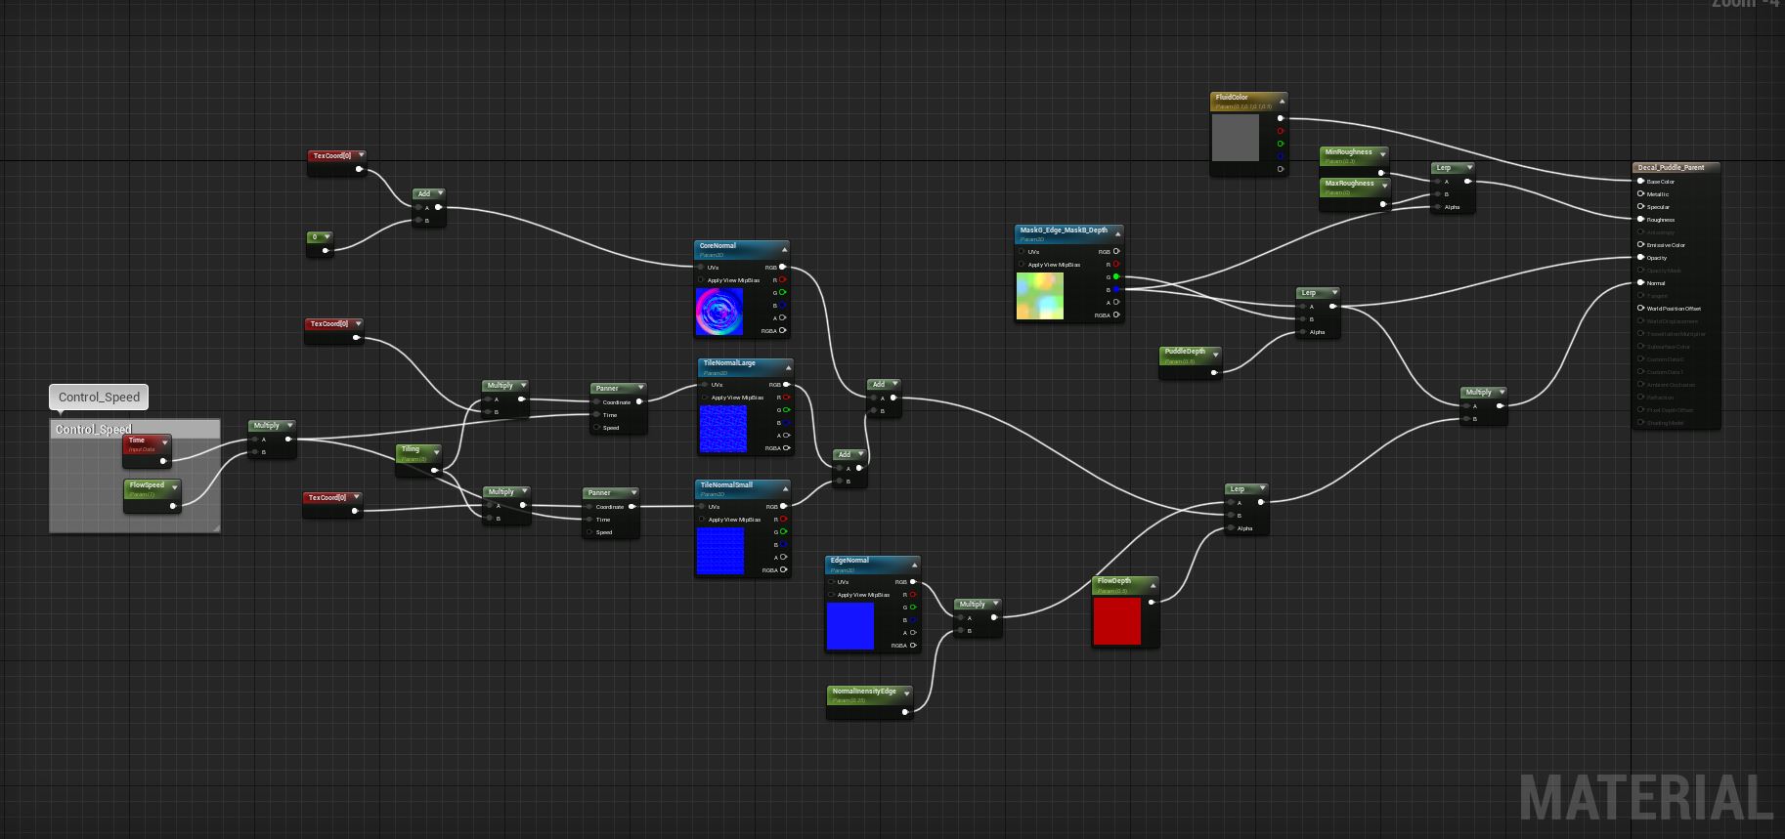Collapse the TileNormalLarge node preview arrow
The height and width of the screenshot is (839, 1785).
coord(788,366)
